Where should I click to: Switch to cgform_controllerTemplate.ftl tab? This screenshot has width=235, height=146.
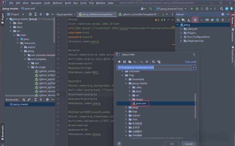[139, 14]
